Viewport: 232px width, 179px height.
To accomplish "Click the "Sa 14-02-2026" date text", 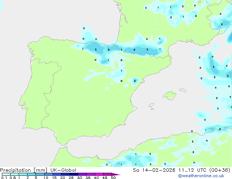I will [154, 170].
